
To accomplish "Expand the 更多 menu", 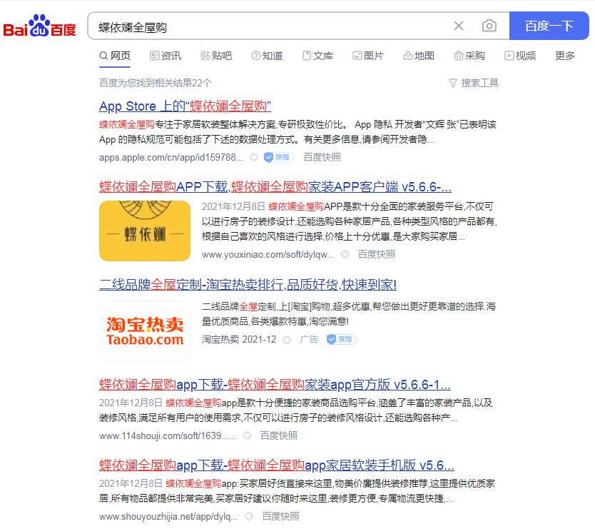I will tap(565, 56).
